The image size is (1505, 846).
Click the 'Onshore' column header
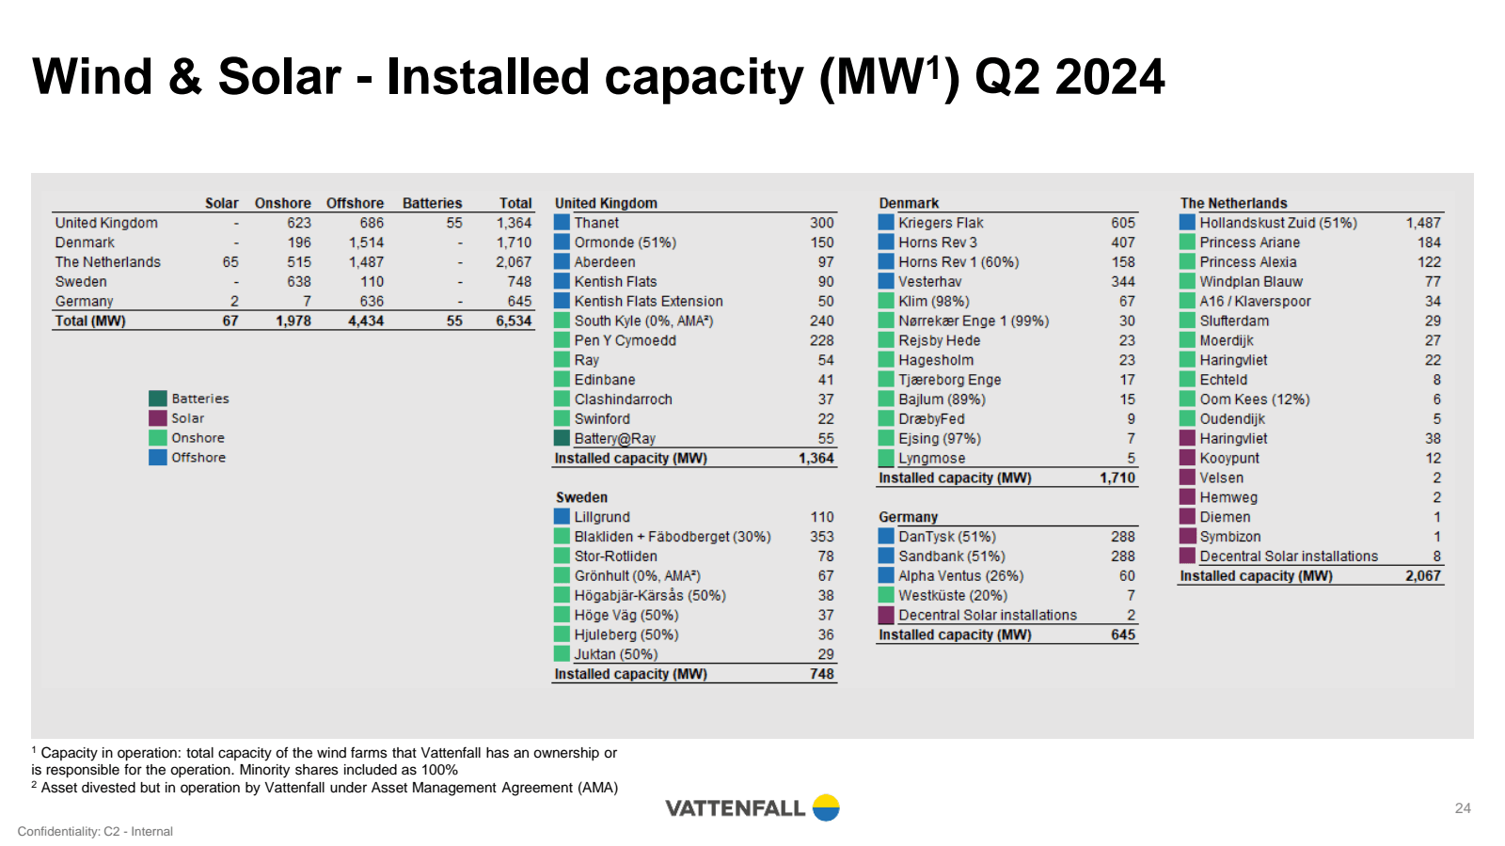click(x=282, y=203)
